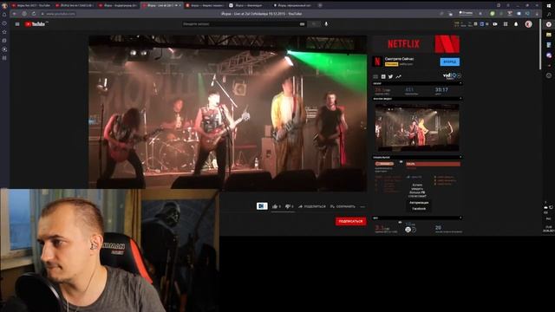Open the more actions ellipsis below video
This screenshot has width=555, height=312.
(362, 206)
